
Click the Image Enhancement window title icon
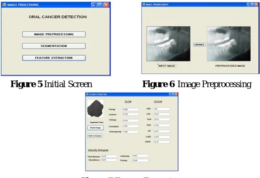[x=144, y=4]
